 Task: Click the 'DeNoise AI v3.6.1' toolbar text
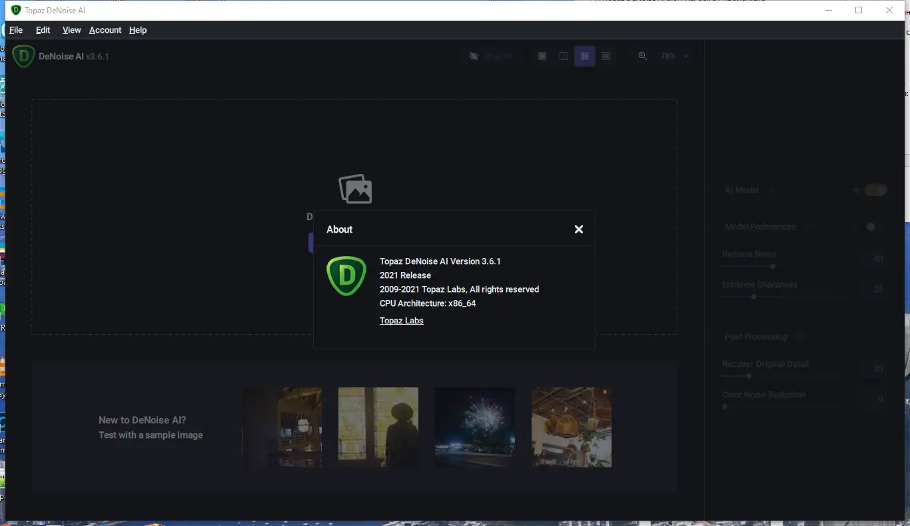coord(74,57)
